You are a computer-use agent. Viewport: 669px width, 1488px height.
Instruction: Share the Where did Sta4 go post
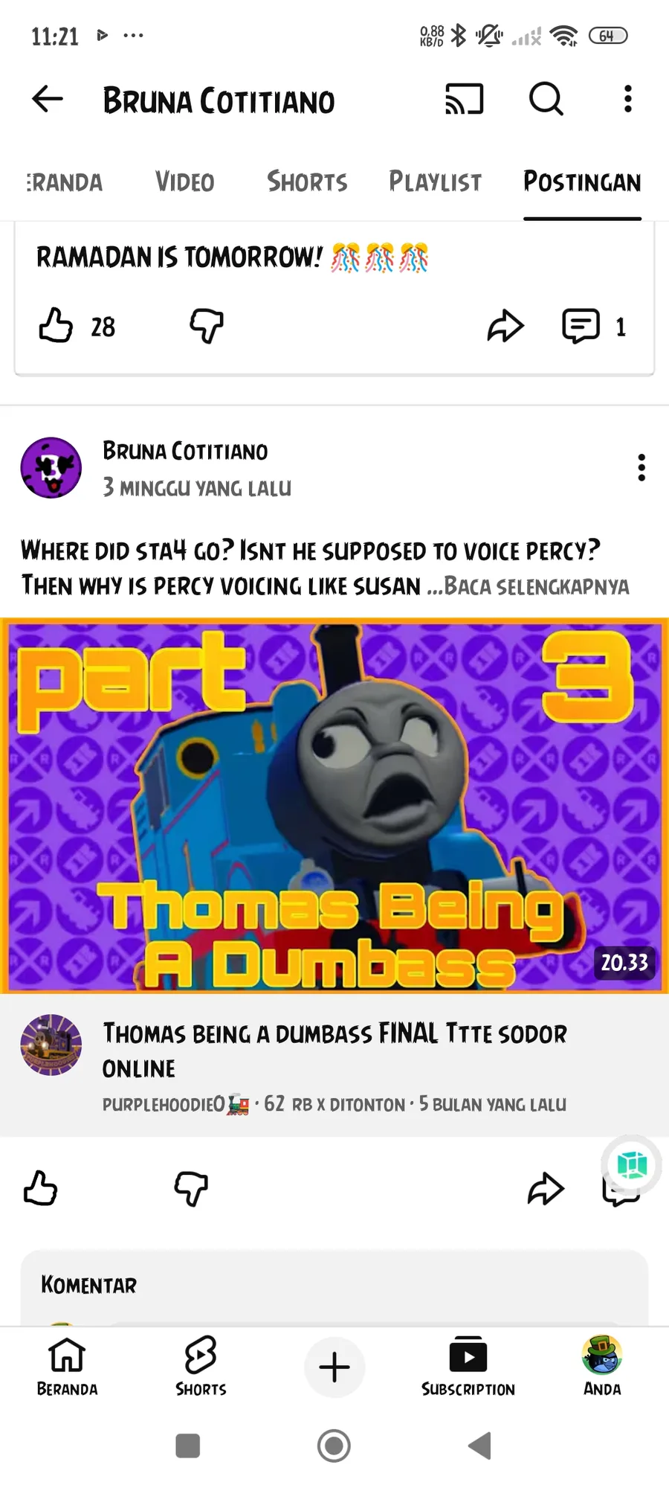(x=546, y=1188)
